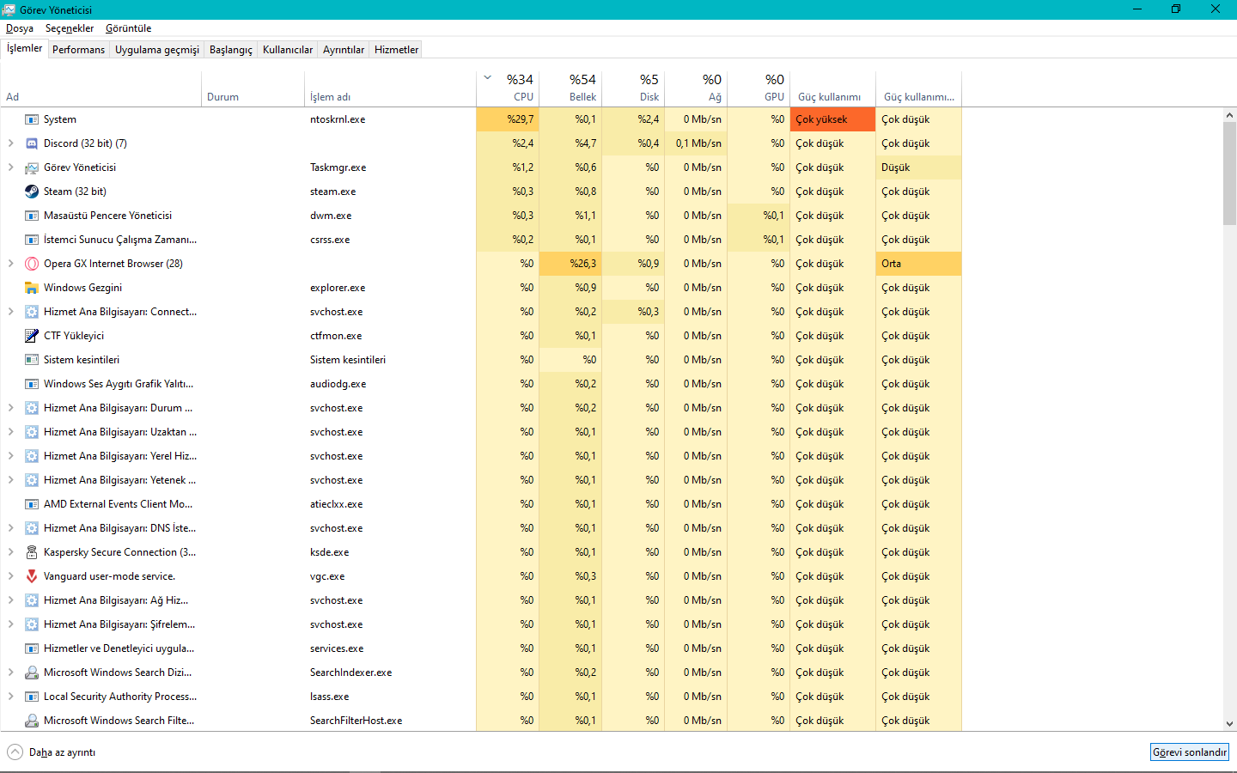The height and width of the screenshot is (773, 1237).
Task: Click the Discord process icon
Action: point(32,143)
